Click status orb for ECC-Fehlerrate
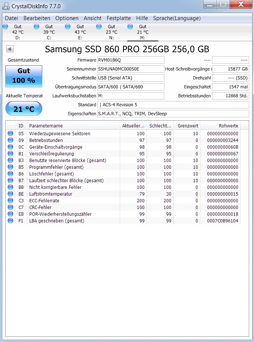The width and height of the screenshot is (254, 342). pos(10,200)
